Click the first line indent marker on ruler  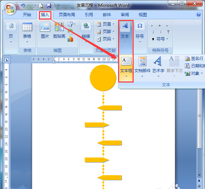pyautogui.click(x=53, y=58)
